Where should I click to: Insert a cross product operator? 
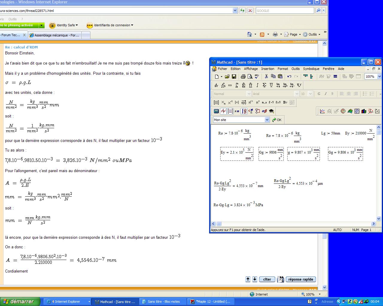[278, 102]
